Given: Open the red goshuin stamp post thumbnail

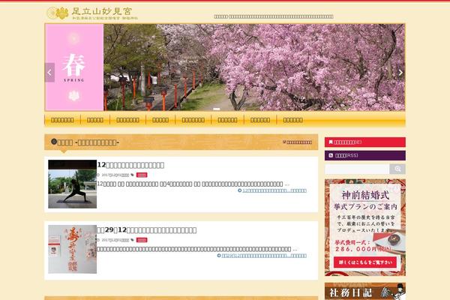Looking at the screenshot, I should (72, 249).
